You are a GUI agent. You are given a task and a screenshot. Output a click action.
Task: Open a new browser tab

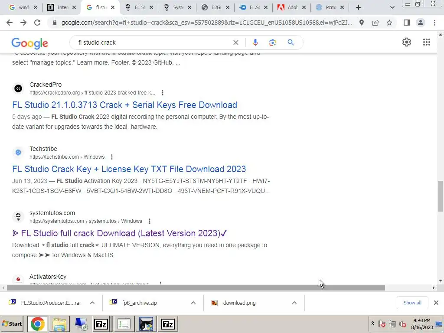pos(359,7)
